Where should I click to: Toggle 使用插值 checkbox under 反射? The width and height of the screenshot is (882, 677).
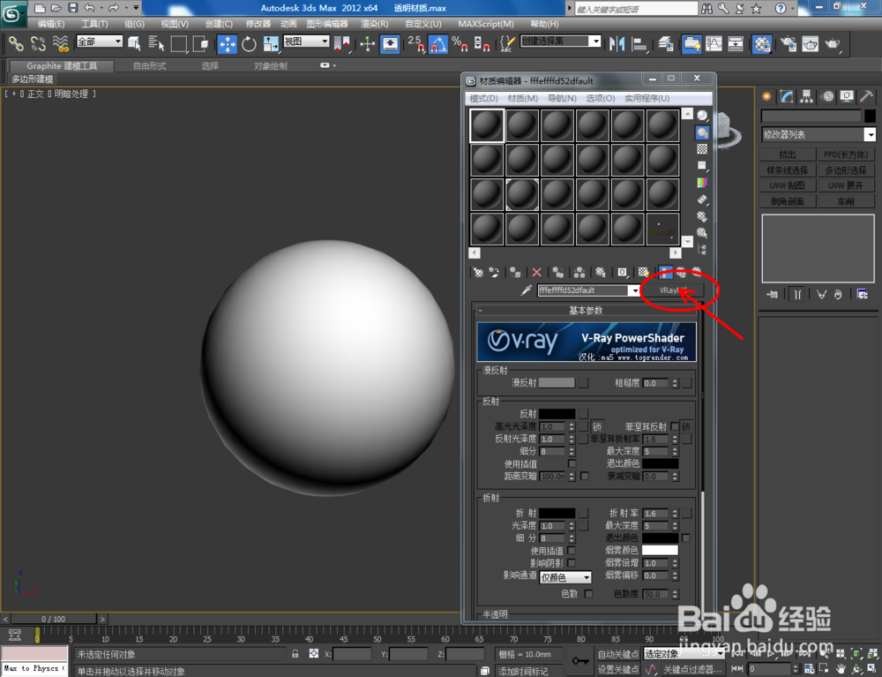tap(572, 463)
